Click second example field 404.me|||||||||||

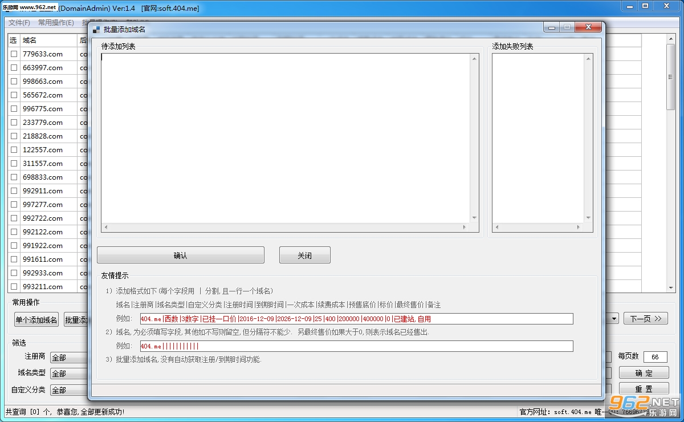tap(356, 346)
